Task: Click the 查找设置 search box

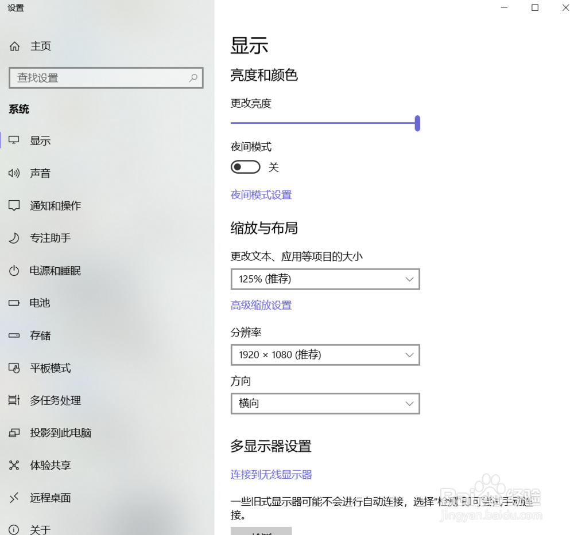Action: [x=106, y=78]
